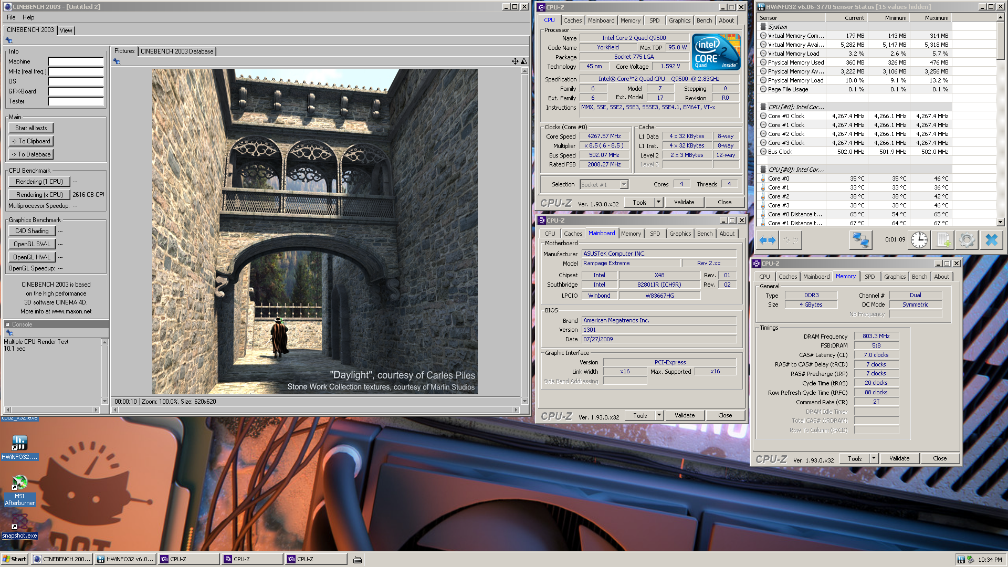
Task: Click Virtual Memory Load sensor clock icon
Action: click(x=763, y=54)
